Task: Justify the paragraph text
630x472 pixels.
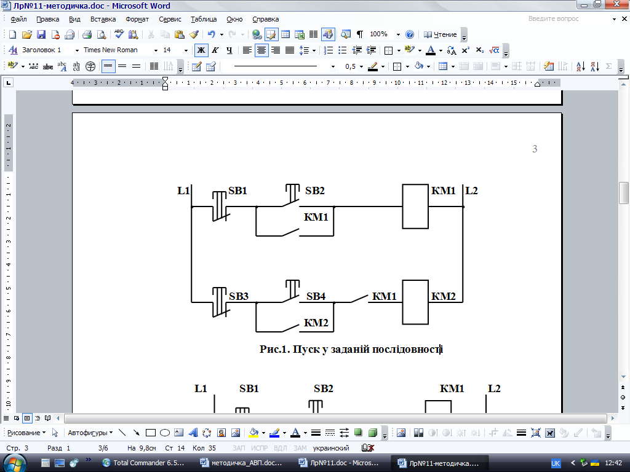Action: [290, 50]
